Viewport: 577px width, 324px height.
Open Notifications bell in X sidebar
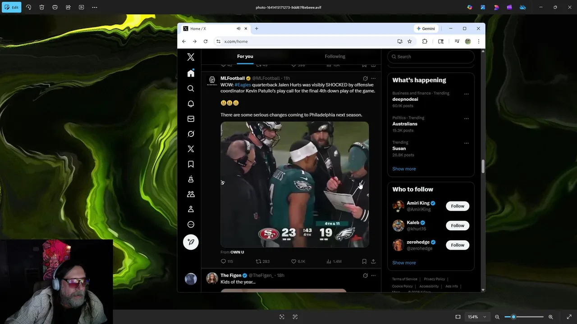(x=191, y=103)
